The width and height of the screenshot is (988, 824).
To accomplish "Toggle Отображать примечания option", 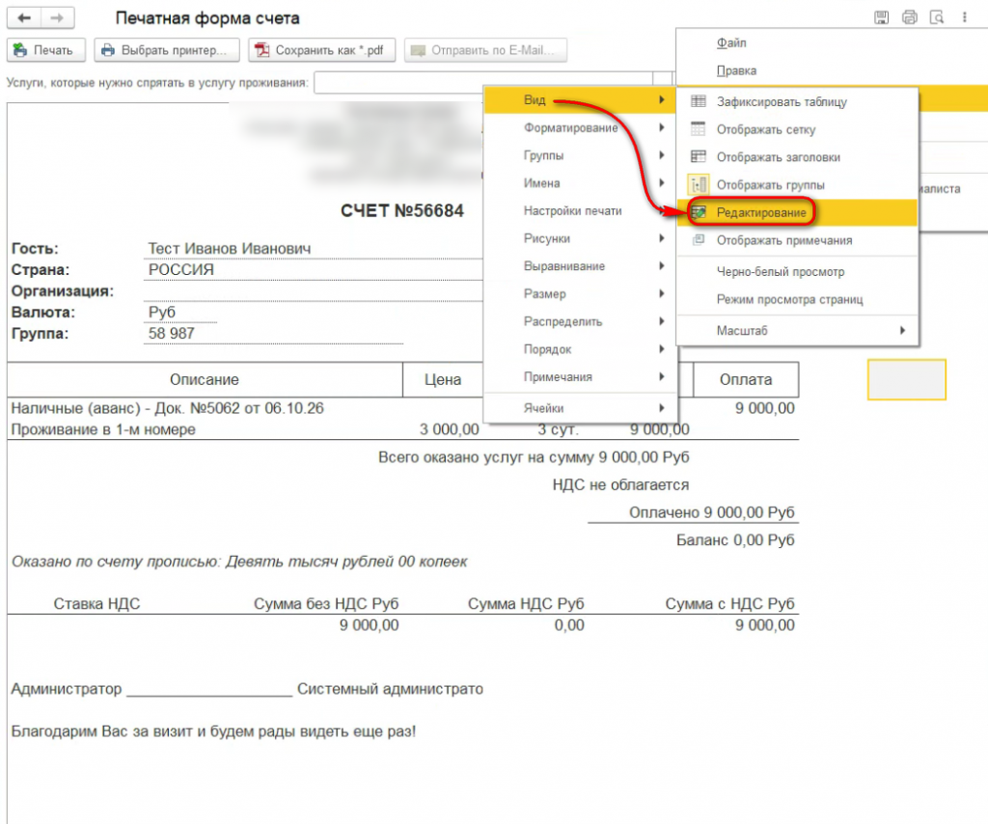I will 797,240.
